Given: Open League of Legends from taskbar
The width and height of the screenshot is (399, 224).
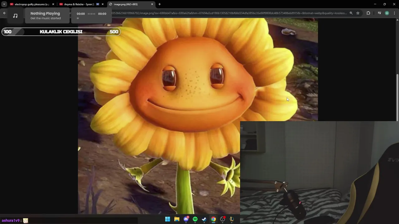Looking at the screenshot, I should click(232, 219).
